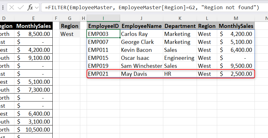Select the HR department cell
Screen dimensions: 268x138
(x=180, y=74)
